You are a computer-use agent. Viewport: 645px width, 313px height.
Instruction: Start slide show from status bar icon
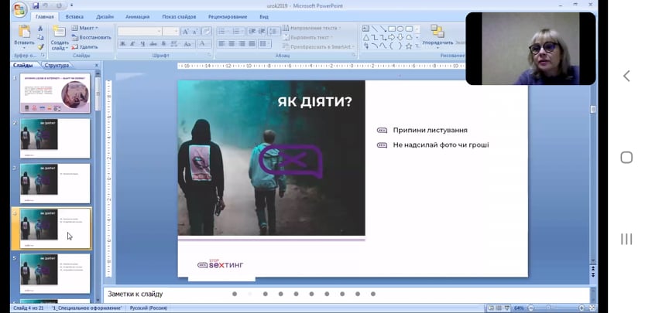click(x=506, y=308)
